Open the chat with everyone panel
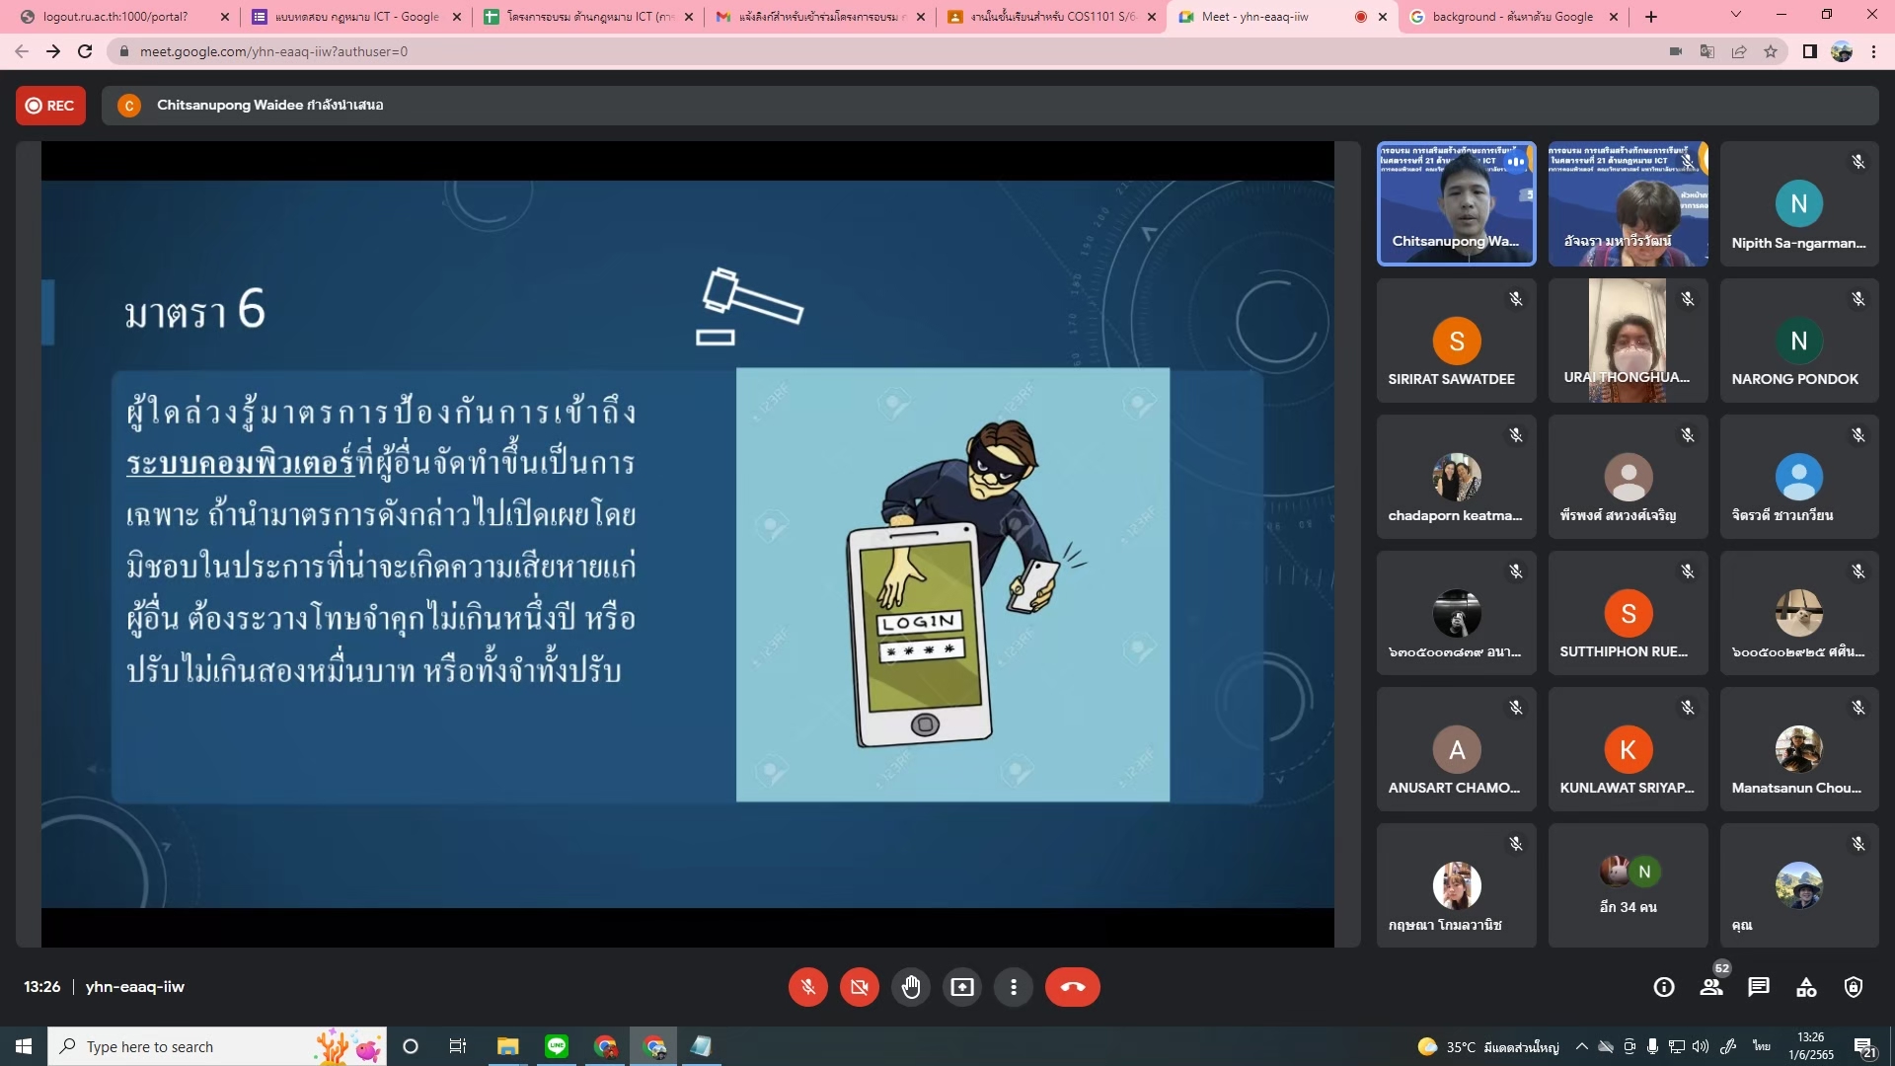Screen dimensions: 1895x1066 point(1759,987)
